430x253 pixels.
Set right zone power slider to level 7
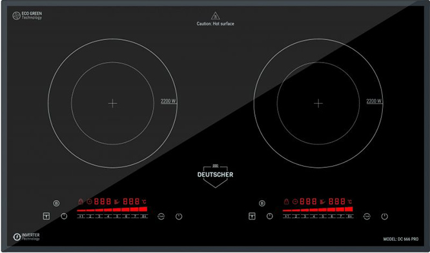click(341, 216)
